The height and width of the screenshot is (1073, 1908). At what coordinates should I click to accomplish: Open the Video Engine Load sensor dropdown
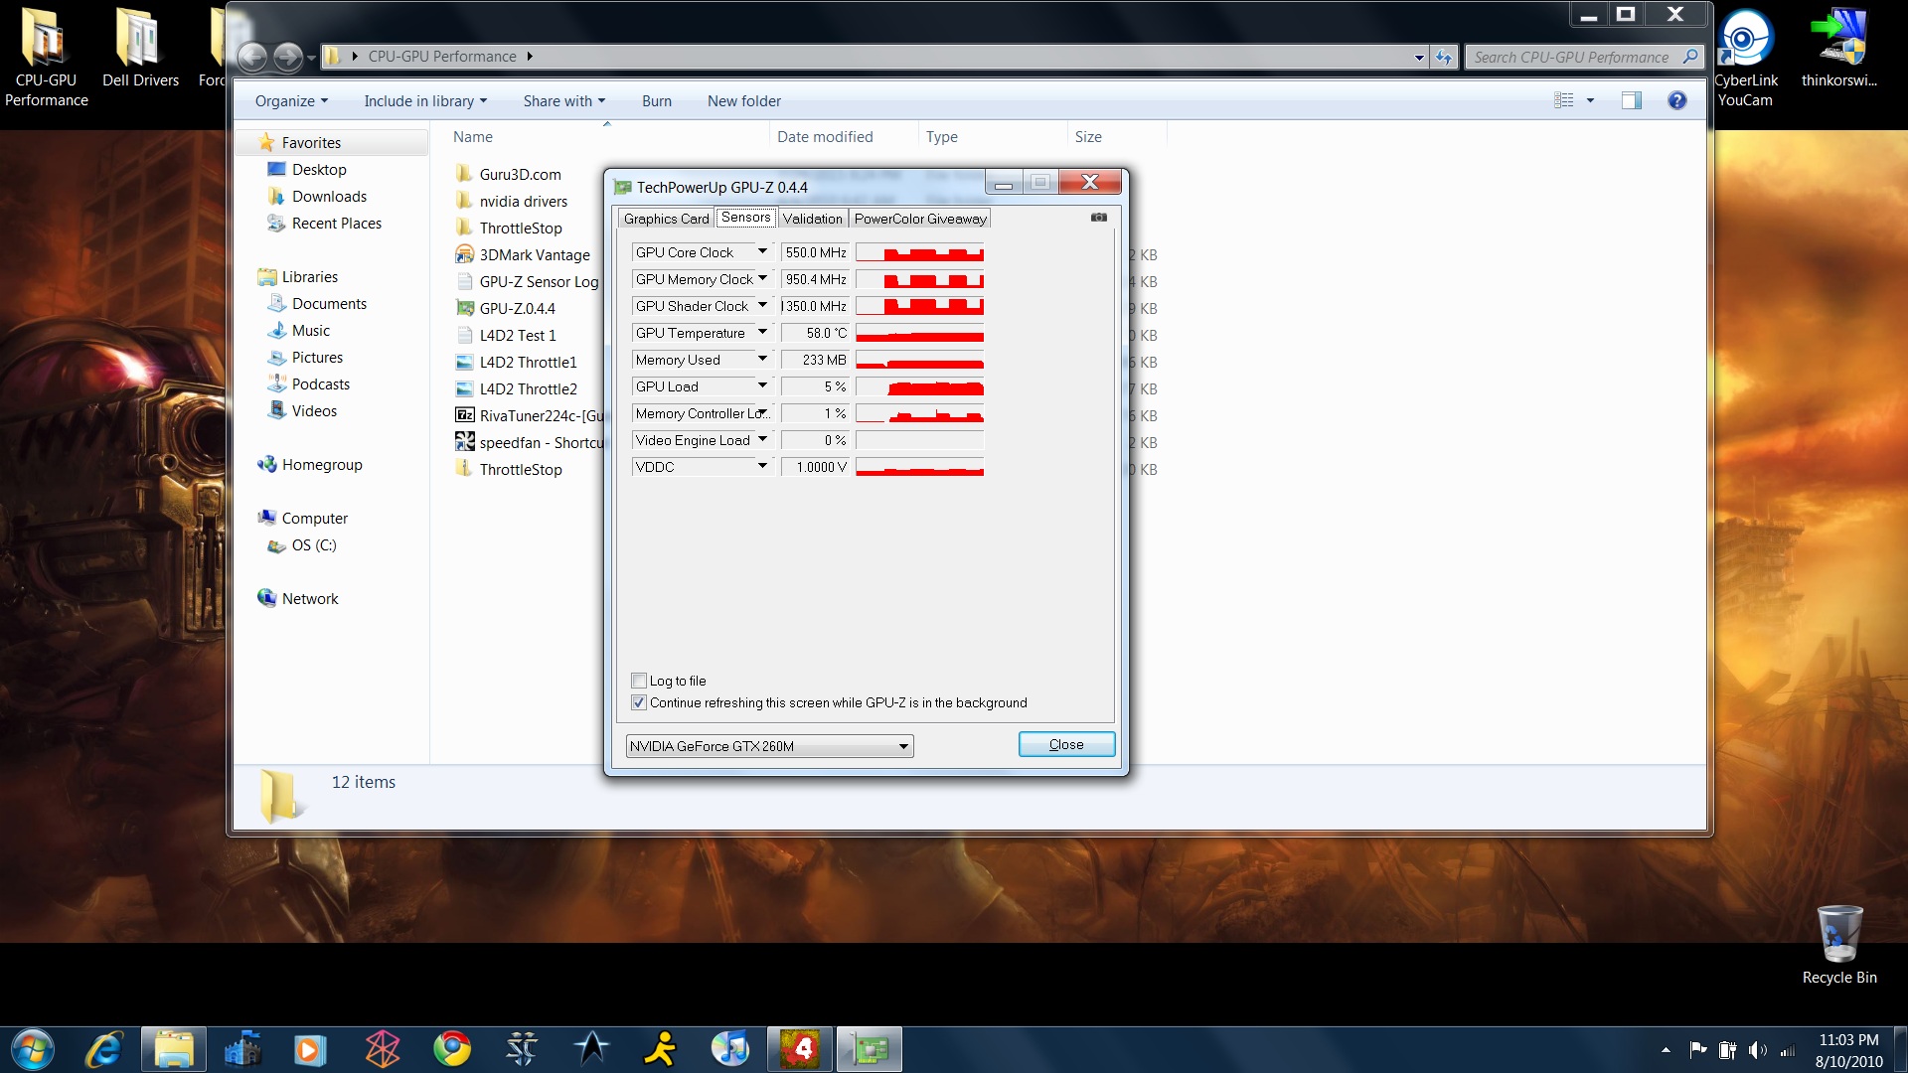coord(762,440)
